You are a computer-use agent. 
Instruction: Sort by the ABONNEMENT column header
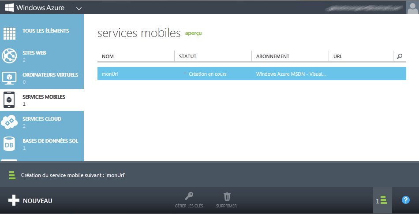click(x=273, y=56)
